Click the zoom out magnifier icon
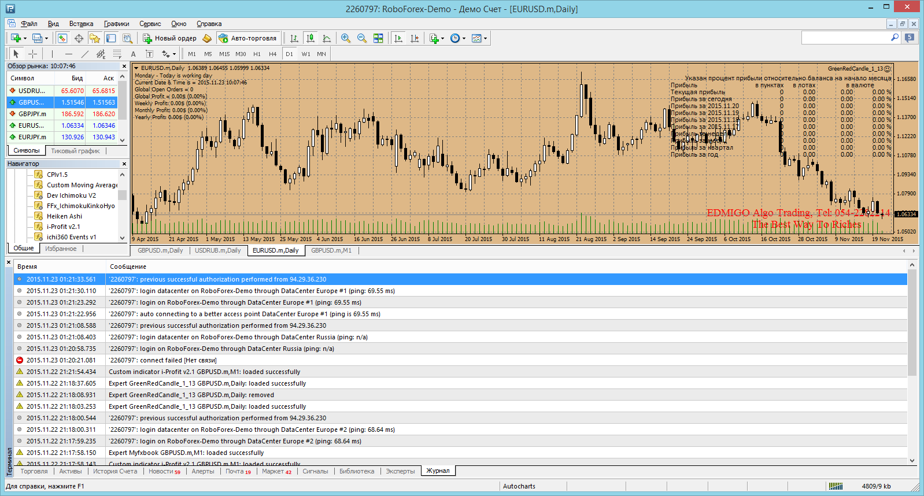Viewport: 924px width, 496px height. (362, 38)
